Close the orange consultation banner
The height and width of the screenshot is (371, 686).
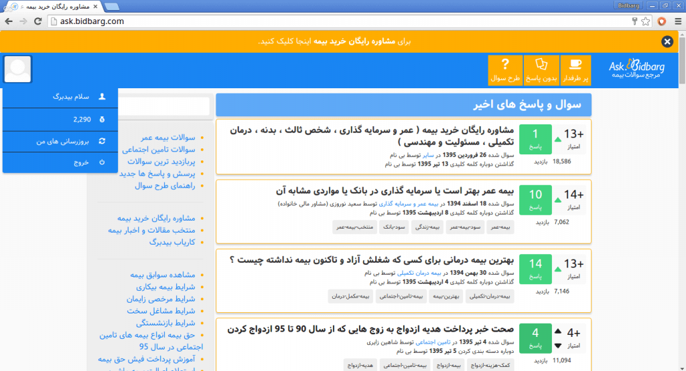click(667, 41)
